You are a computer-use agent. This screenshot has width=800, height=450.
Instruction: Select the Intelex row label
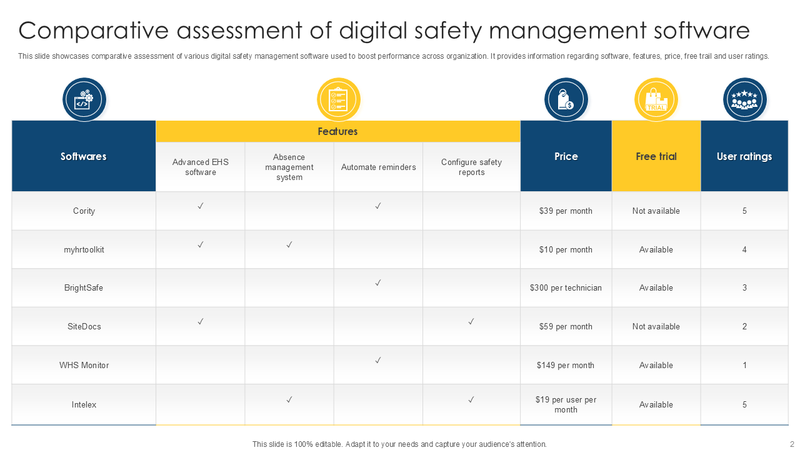coord(84,404)
